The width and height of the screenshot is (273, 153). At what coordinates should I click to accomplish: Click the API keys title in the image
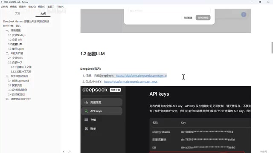(159, 94)
